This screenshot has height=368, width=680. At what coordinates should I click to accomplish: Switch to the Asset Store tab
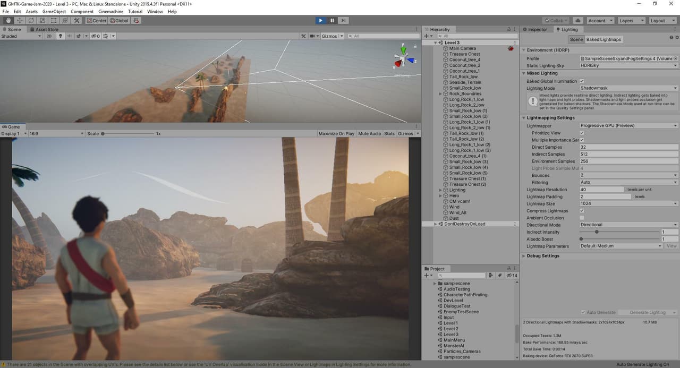[44, 29]
